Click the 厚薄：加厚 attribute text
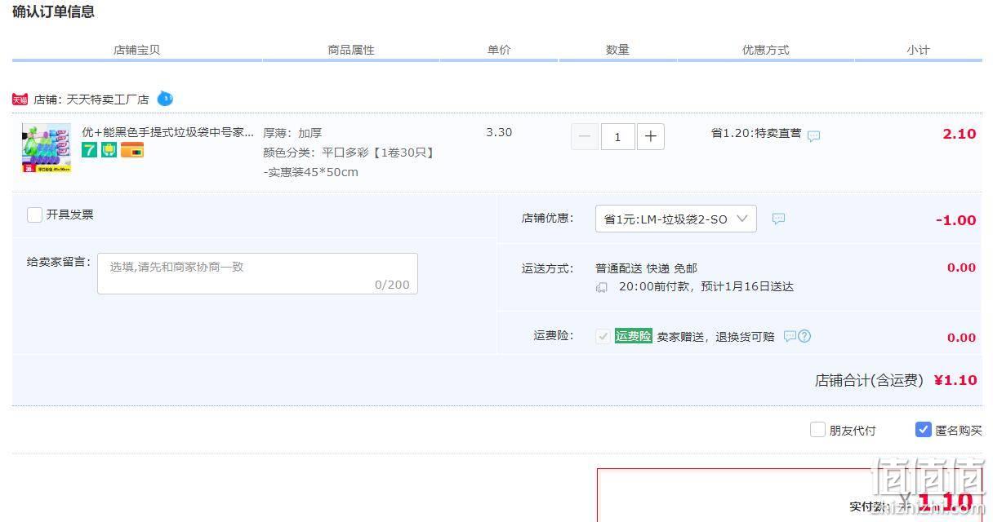The width and height of the screenshot is (993, 522). [x=292, y=133]
